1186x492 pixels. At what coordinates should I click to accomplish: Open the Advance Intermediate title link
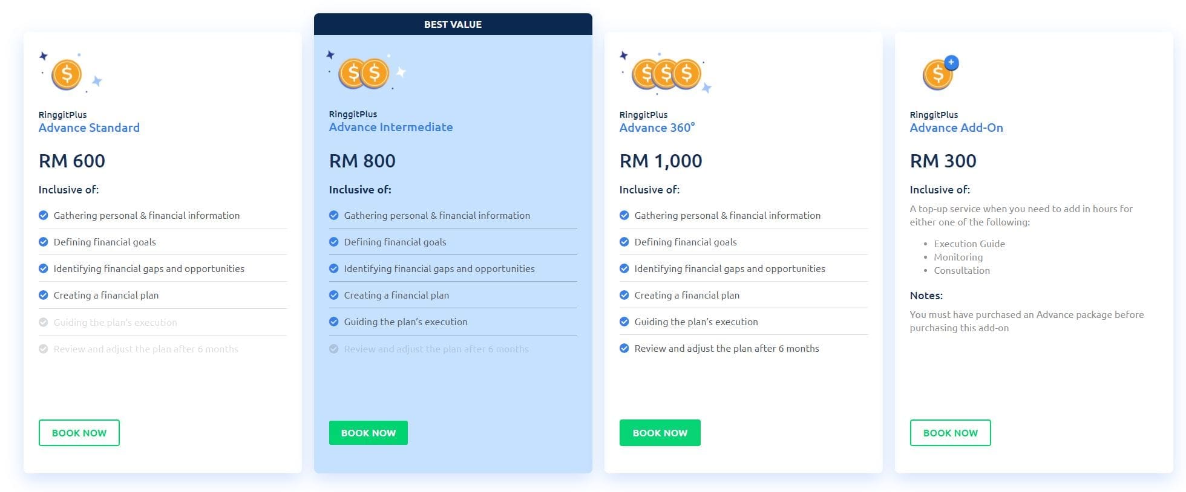(391, 127)
